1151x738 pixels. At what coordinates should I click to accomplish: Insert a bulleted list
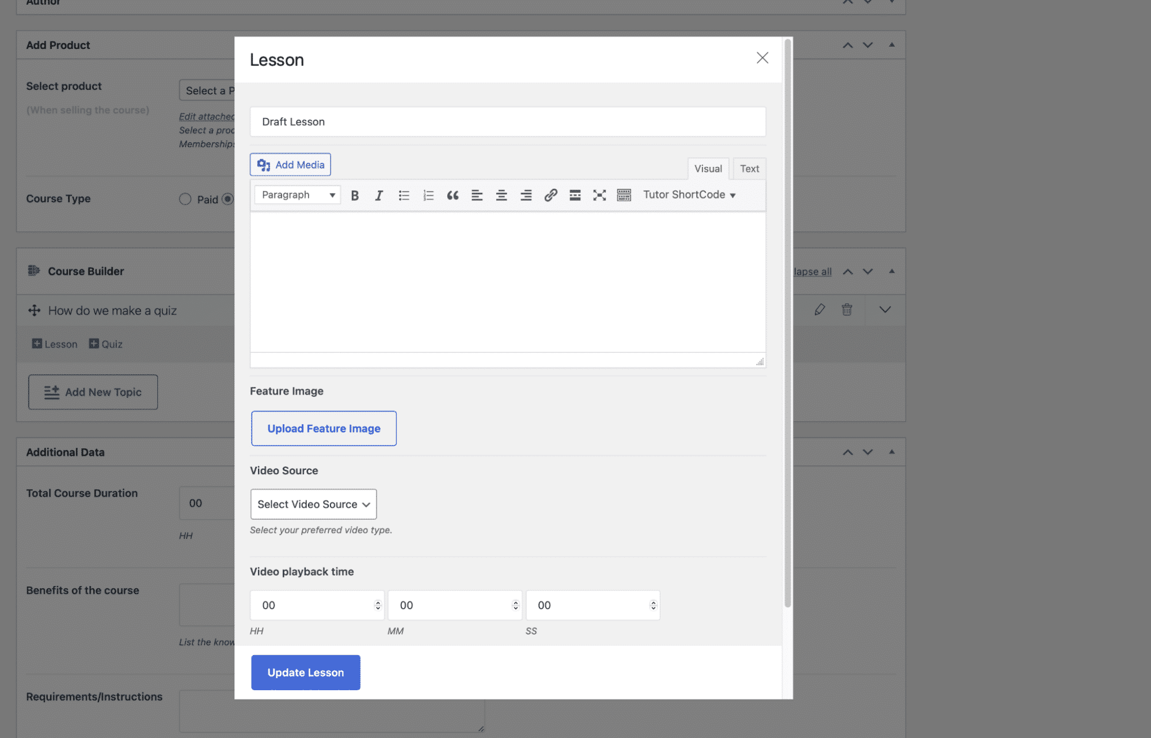click(x=404, y=195)
